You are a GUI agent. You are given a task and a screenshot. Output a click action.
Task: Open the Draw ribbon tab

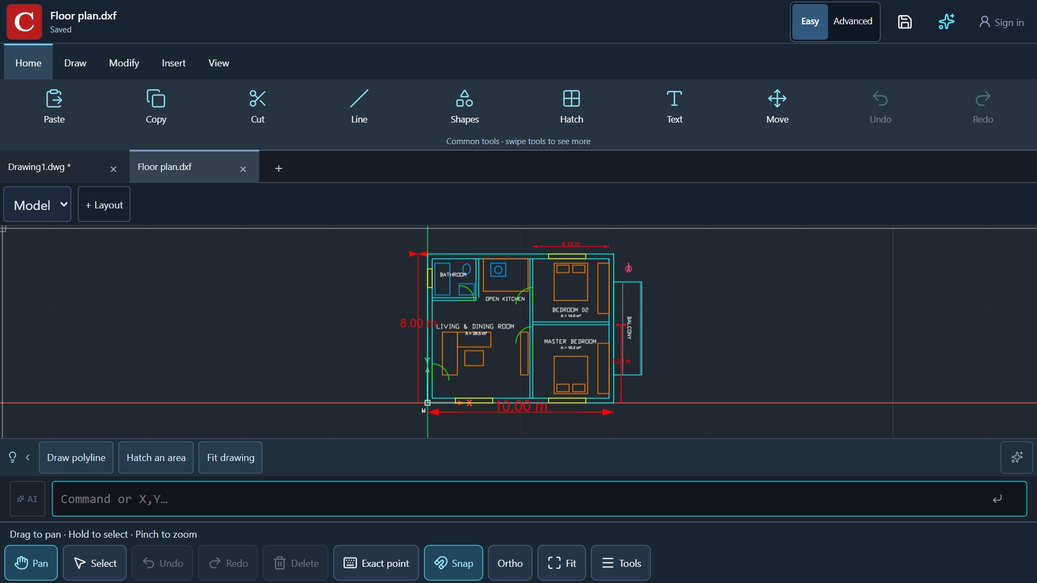coord(75,63)
